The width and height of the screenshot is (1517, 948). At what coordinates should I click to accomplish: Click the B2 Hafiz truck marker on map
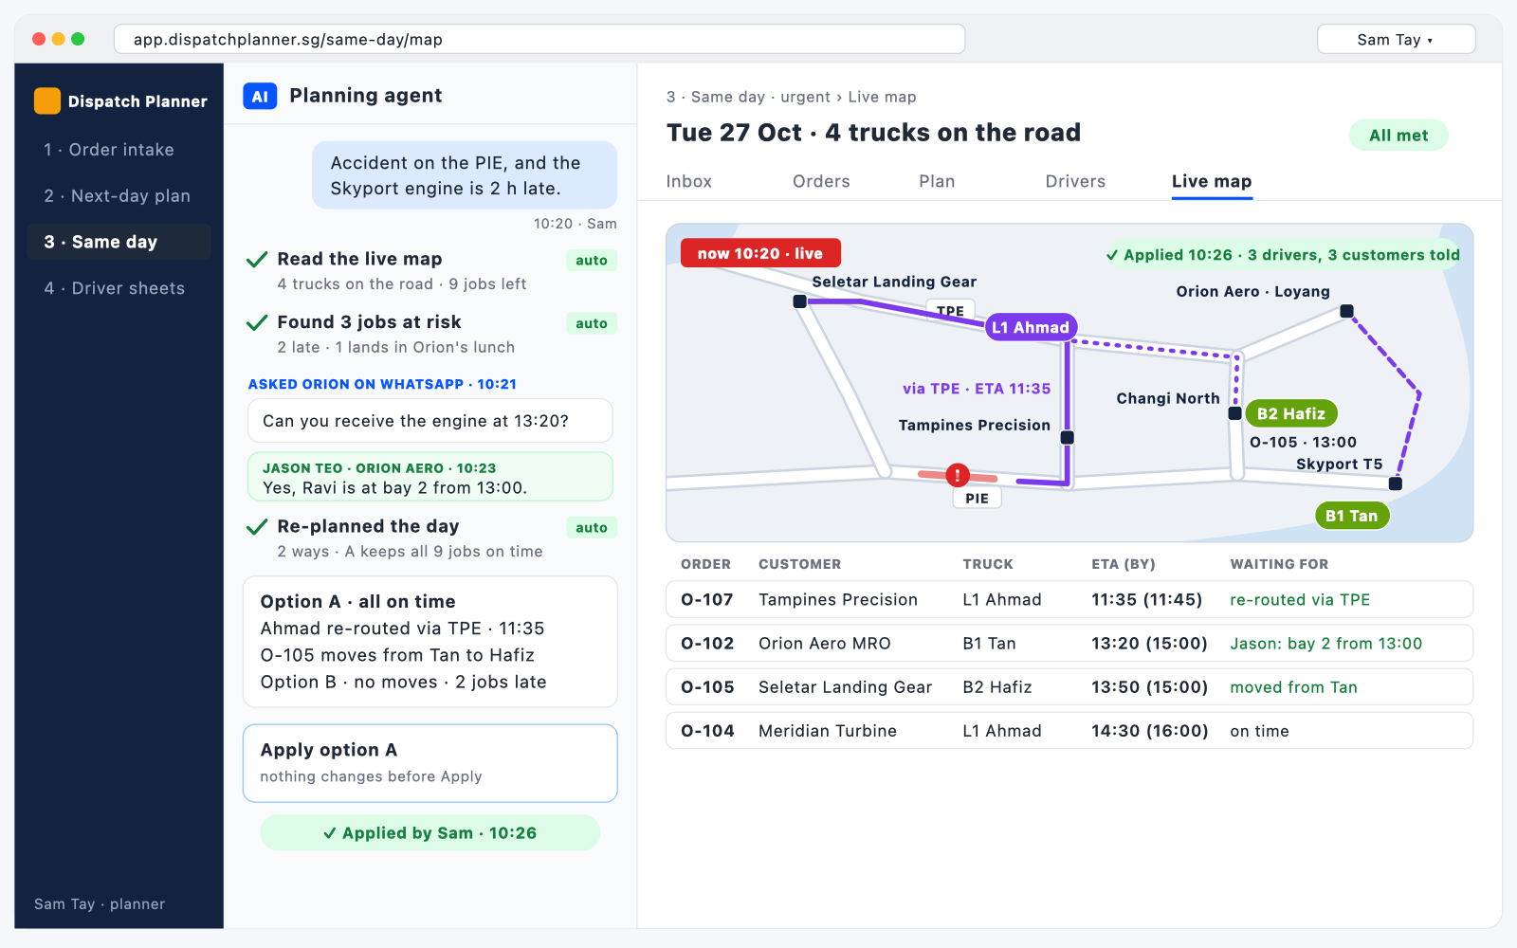(x=1291, y=413)
